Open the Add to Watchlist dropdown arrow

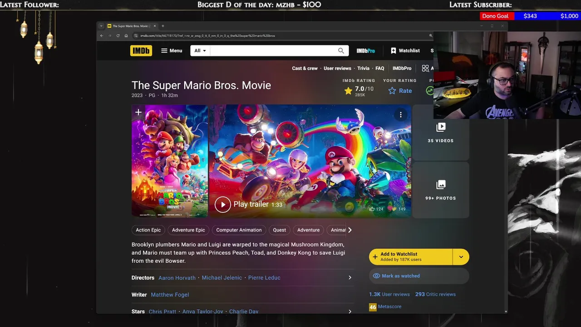461,257
